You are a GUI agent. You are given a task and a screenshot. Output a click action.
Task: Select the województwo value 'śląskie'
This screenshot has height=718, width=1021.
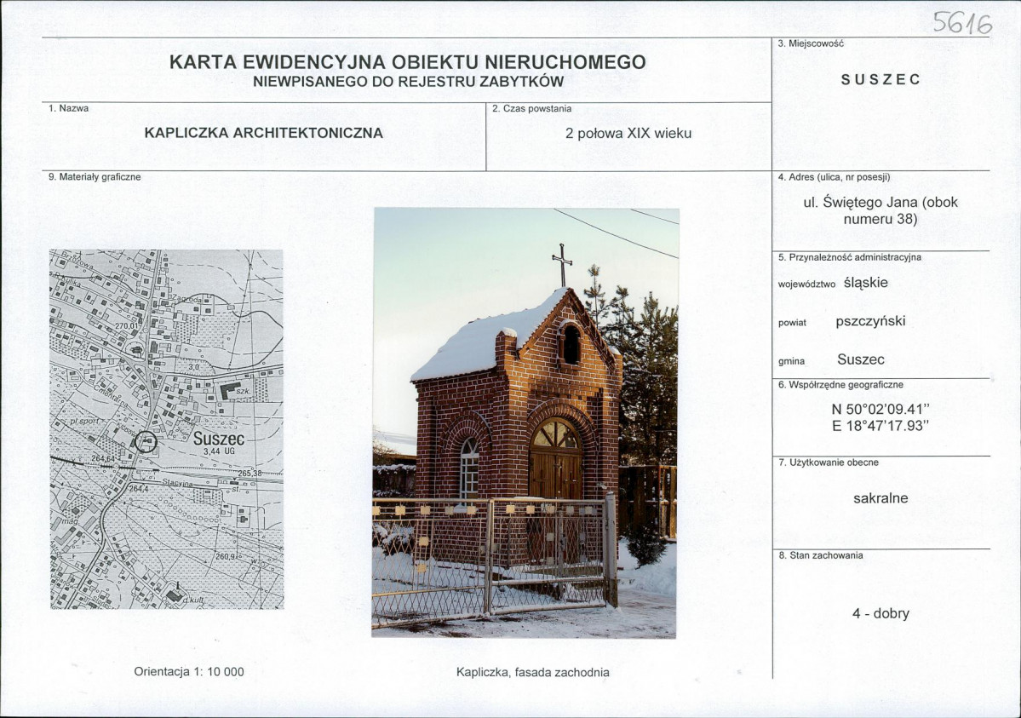point(865,284)
